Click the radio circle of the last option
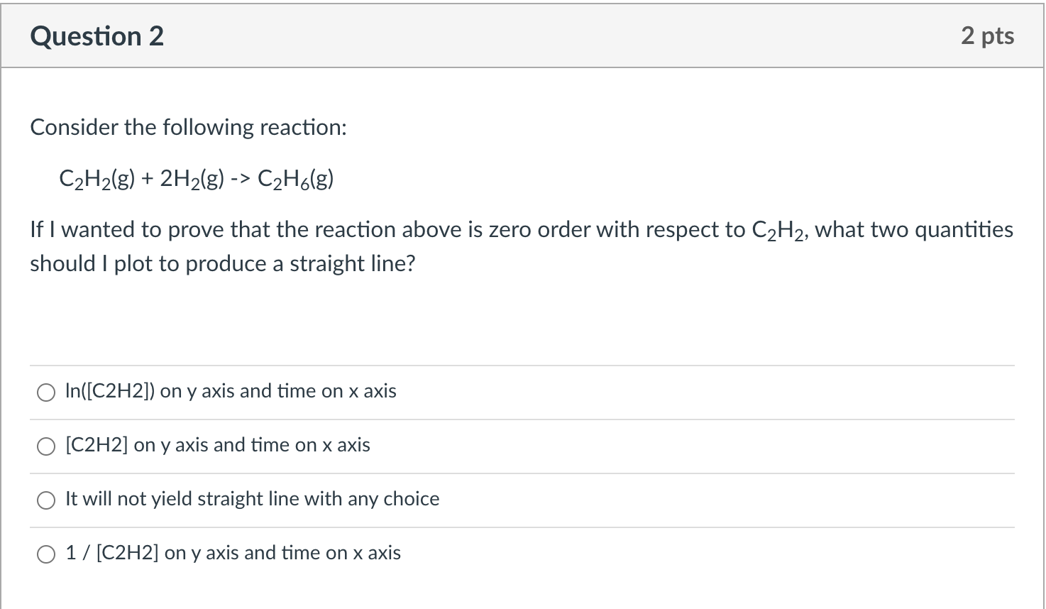The height and width of the screenshot is (609, 1046). (46, 553)
